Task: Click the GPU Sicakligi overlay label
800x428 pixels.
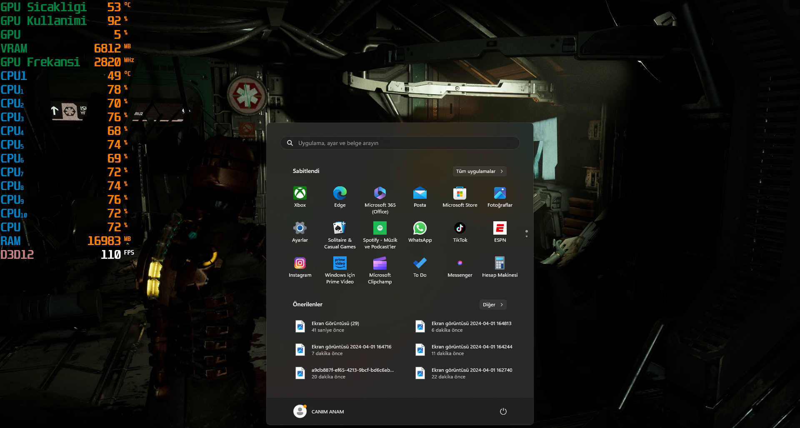Action: 44,7
